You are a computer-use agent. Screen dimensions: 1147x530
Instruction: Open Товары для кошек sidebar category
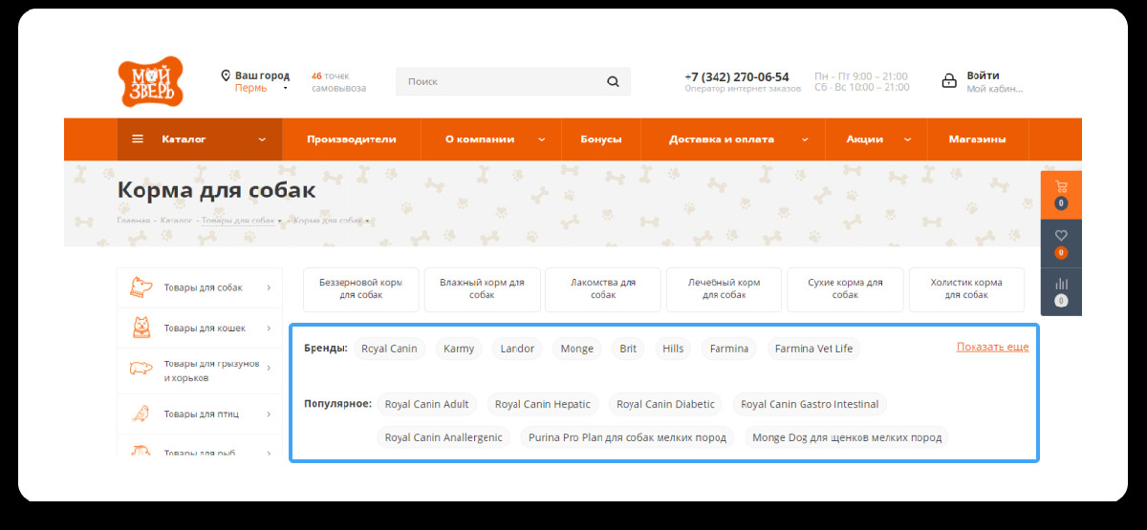200,329
